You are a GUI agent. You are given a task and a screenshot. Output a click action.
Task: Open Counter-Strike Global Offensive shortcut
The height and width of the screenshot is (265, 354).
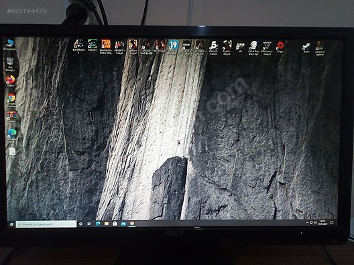tap(106, 46)
